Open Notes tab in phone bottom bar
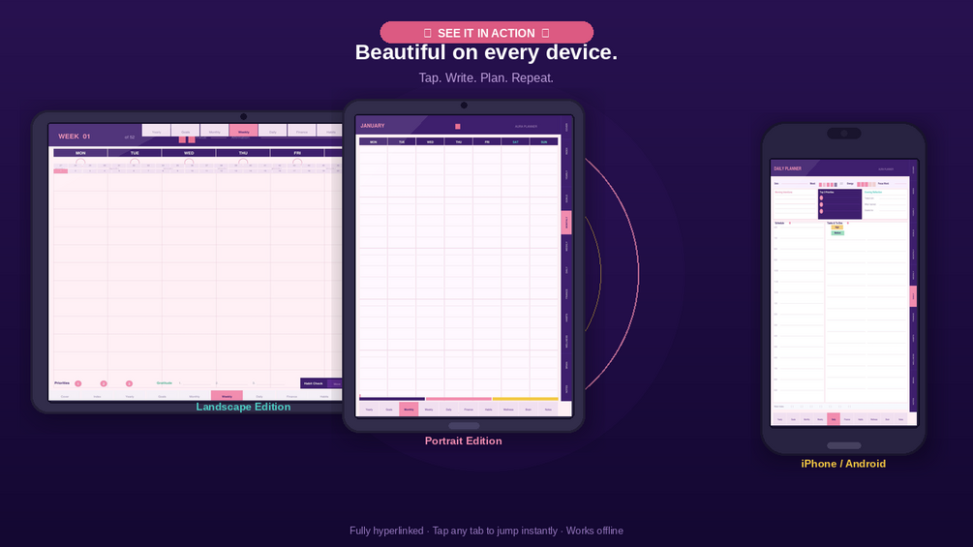 point(901,419)
